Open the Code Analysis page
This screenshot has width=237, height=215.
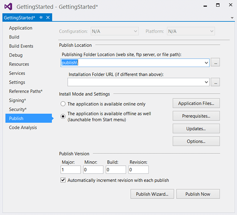[23, 127]
